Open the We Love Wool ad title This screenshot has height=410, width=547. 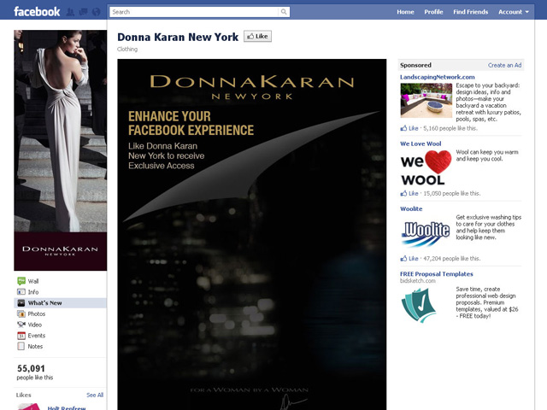[x=421, y=143]
